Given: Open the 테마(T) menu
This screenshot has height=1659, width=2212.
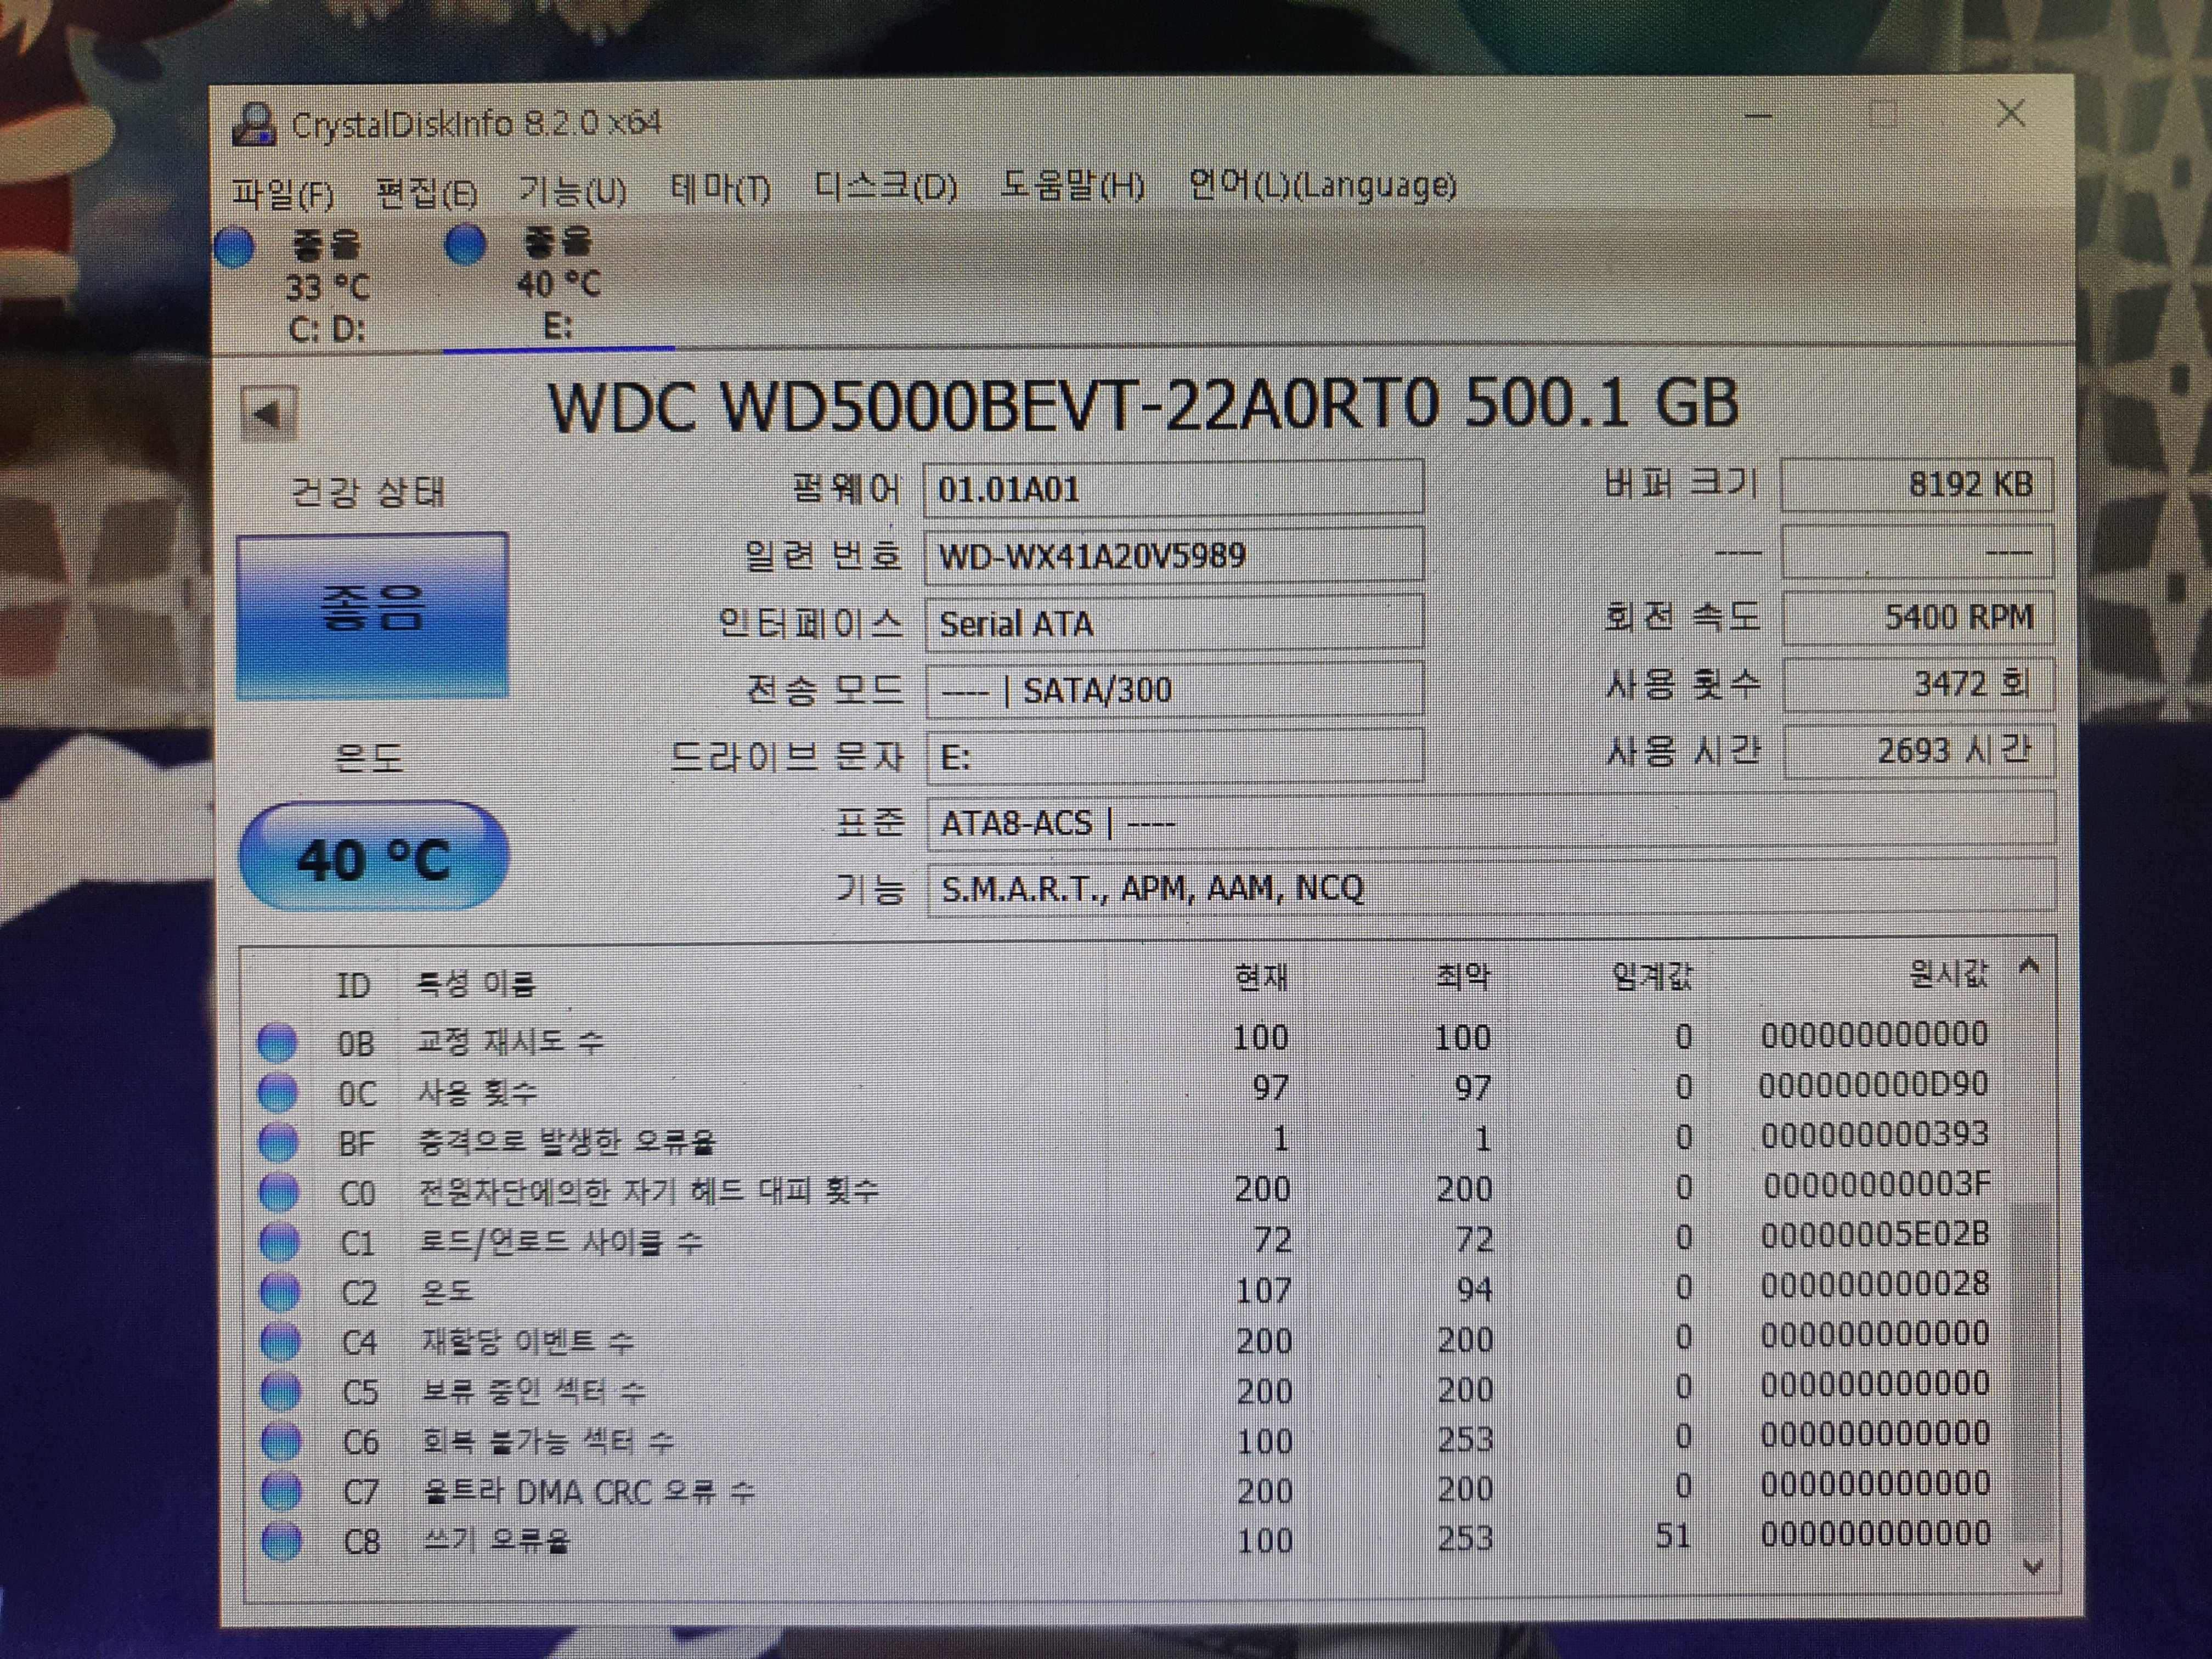Looking at the screenshot, I should [720, 188].
